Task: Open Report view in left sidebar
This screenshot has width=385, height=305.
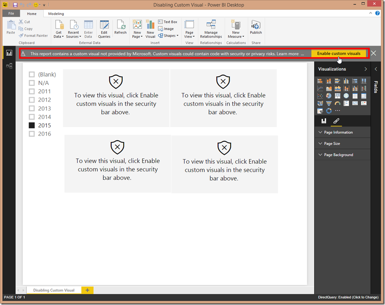Action: [9, 53]
